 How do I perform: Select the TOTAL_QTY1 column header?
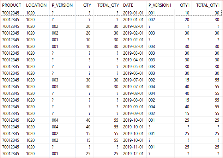(x=208, y=5)
